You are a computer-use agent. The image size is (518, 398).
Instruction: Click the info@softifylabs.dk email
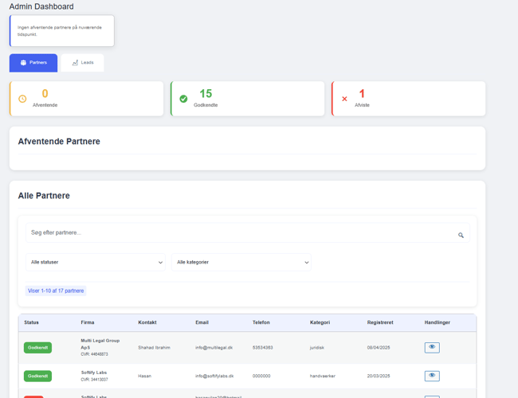coord(214,376)
